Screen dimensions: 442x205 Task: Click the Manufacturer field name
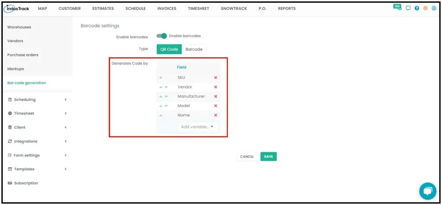pyautogui.click(x=191, y=96)
